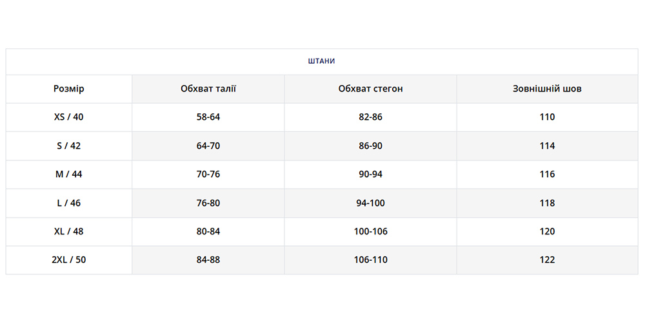Viewport: 645px width, 322px height.
Task: Select the 2XL / 50 size row label
Action: [x=69, y=260]
